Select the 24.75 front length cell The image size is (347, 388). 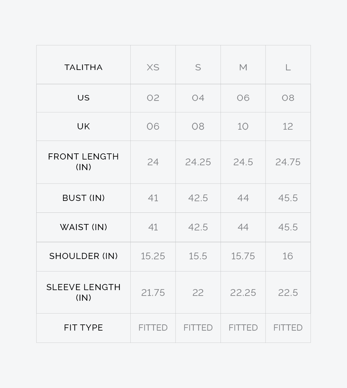288,162
